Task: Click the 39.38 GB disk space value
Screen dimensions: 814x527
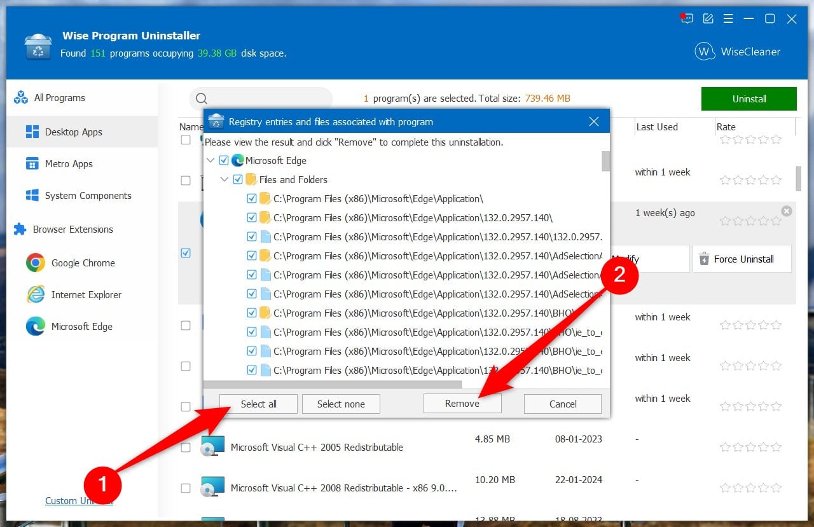Action: coord(216,53)
